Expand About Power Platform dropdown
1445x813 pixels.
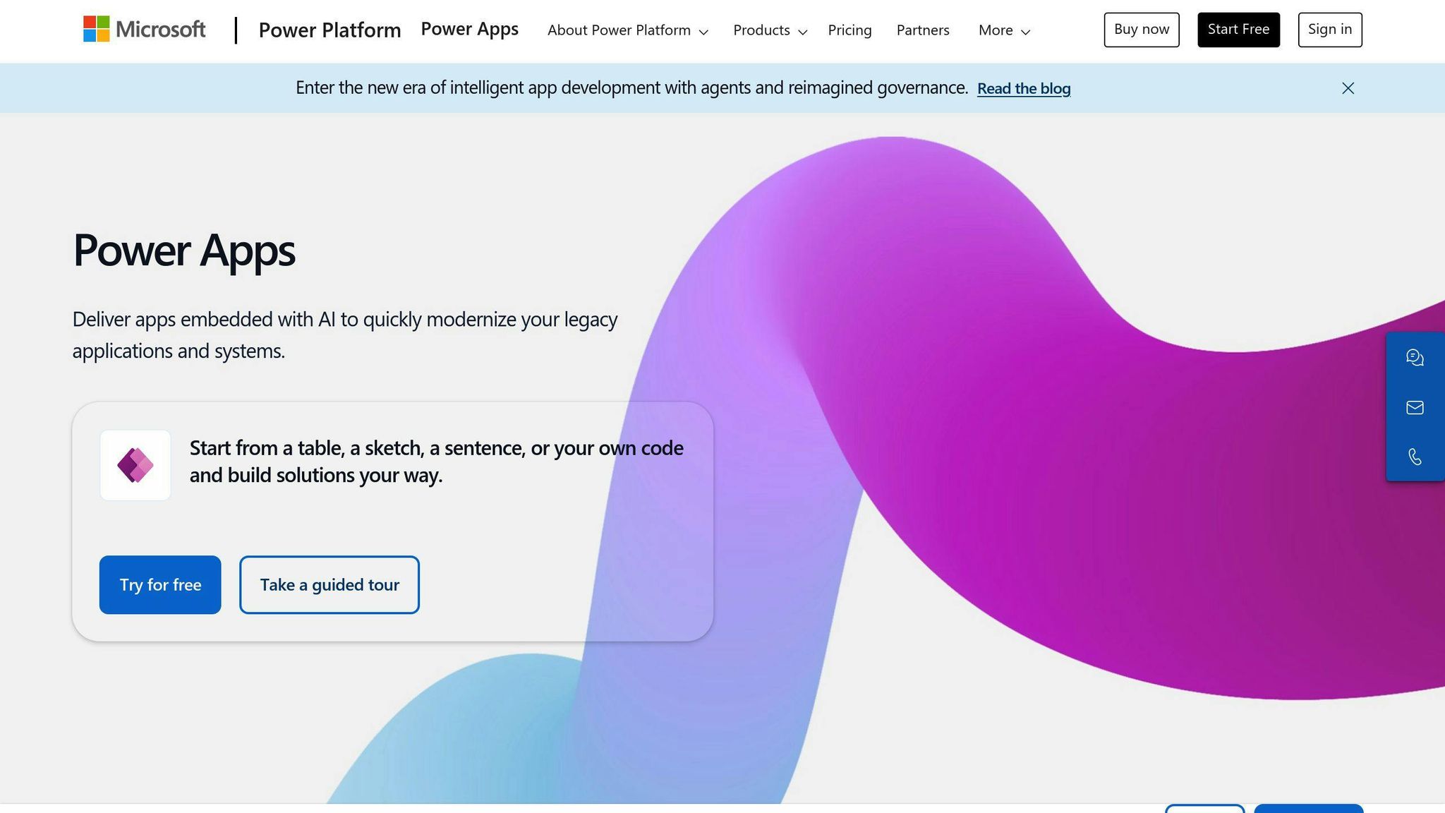click(x=627, y=30)
